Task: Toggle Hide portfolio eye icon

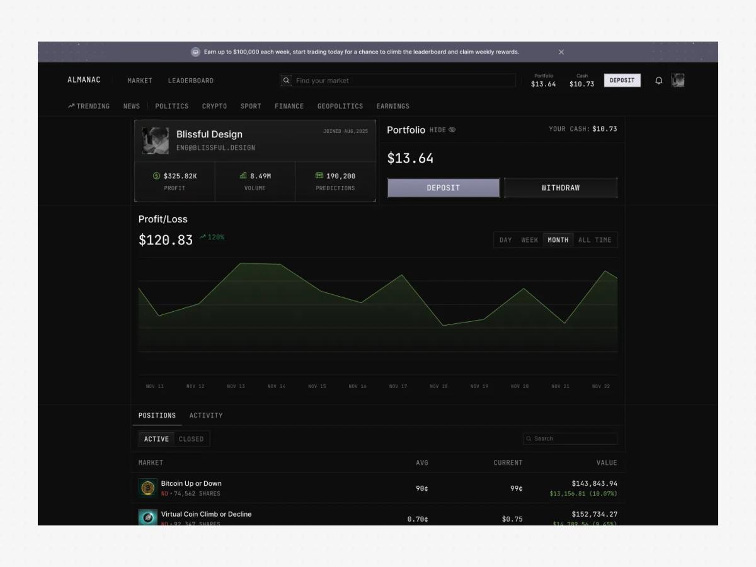Action: point(452,130)
